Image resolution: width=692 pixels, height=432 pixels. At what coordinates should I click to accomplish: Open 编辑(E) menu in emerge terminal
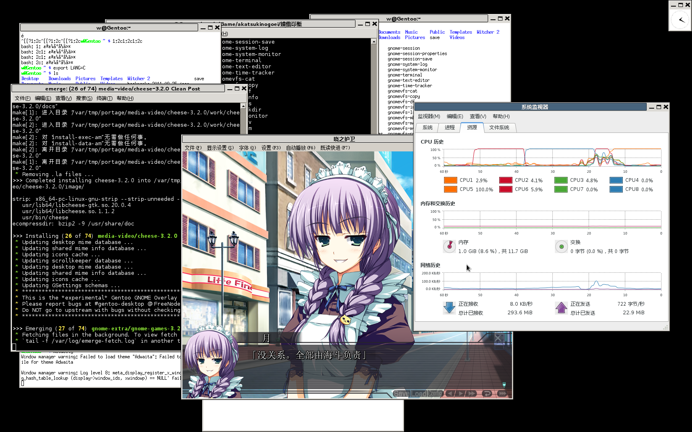click(43, 98)
